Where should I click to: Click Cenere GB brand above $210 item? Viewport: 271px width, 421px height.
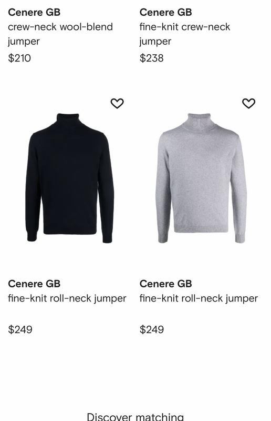[x=34, y=12]
